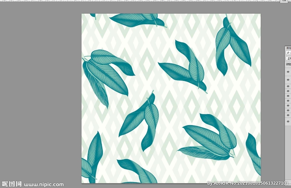Open the 正常 blend mode dropdown
The height and width of the screenshot is (188, 291).
tap(288, 58)
